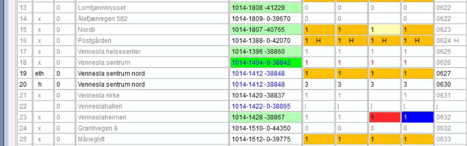Click stop code 1014-1512- 0-39775

pyautogui.click(x=261, y=139)
